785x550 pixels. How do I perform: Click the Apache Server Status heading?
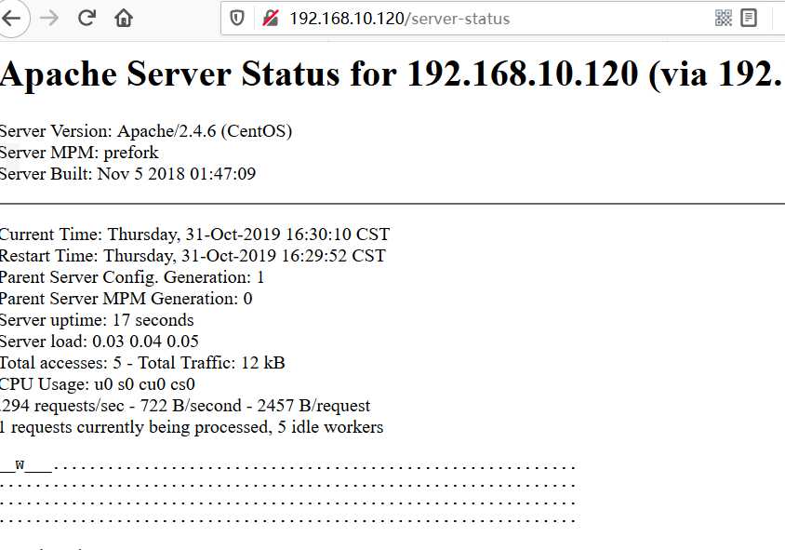(x=391, y=74)
